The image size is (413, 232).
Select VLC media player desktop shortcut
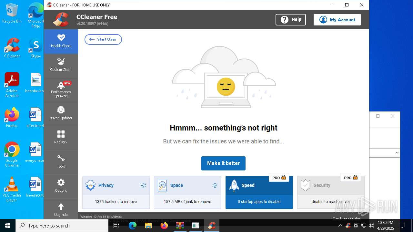coord(12,189)
